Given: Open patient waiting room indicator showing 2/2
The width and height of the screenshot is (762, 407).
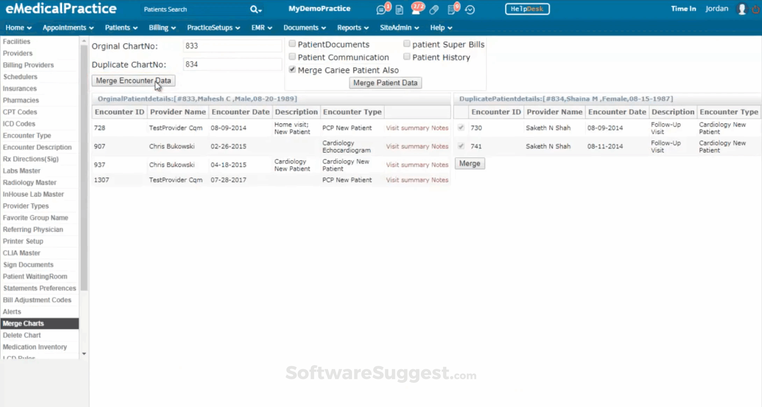Looking at the screenshot, I should click(x=417, y=9).
